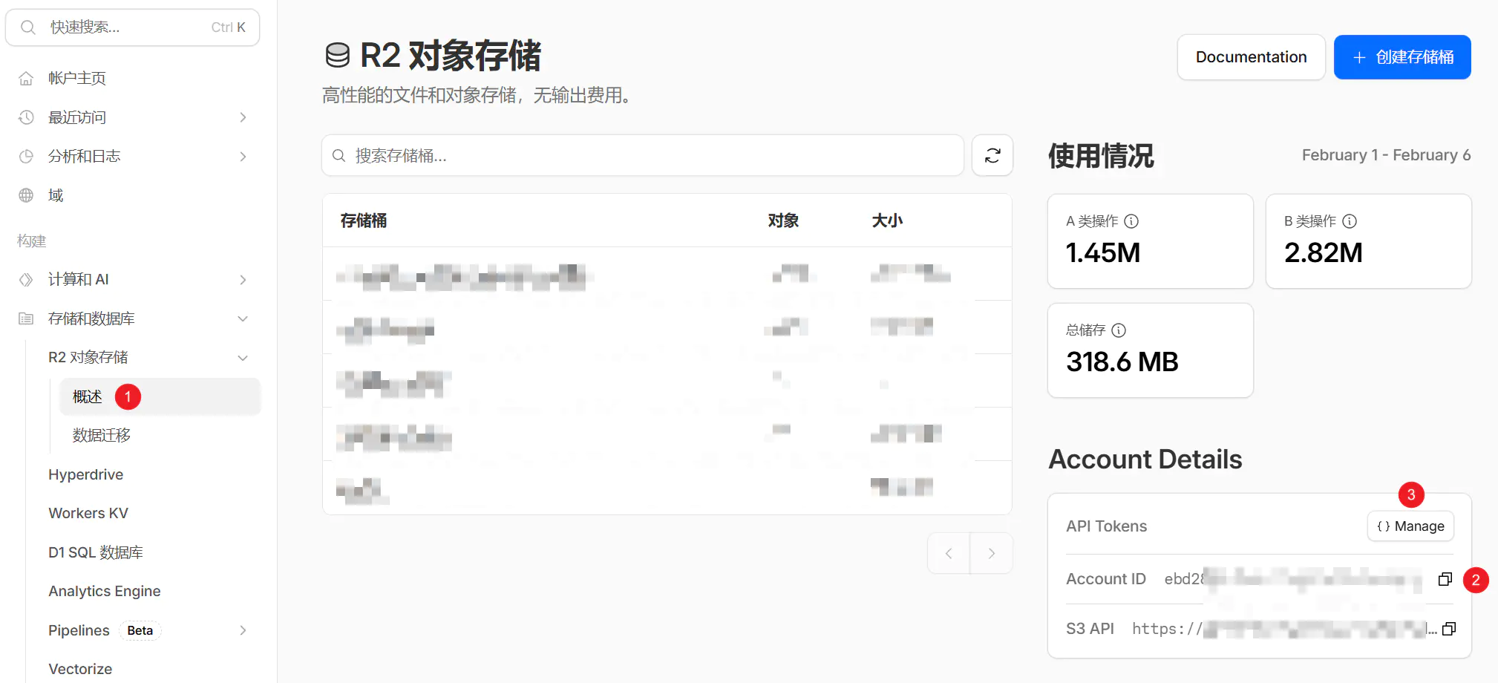
Task: Copy the S3 API URL
Action: tap(1448, 629)
